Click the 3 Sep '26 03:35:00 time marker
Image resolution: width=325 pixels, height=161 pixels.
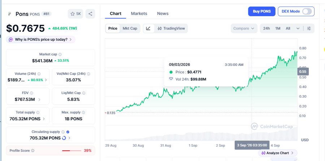(252, 145)
